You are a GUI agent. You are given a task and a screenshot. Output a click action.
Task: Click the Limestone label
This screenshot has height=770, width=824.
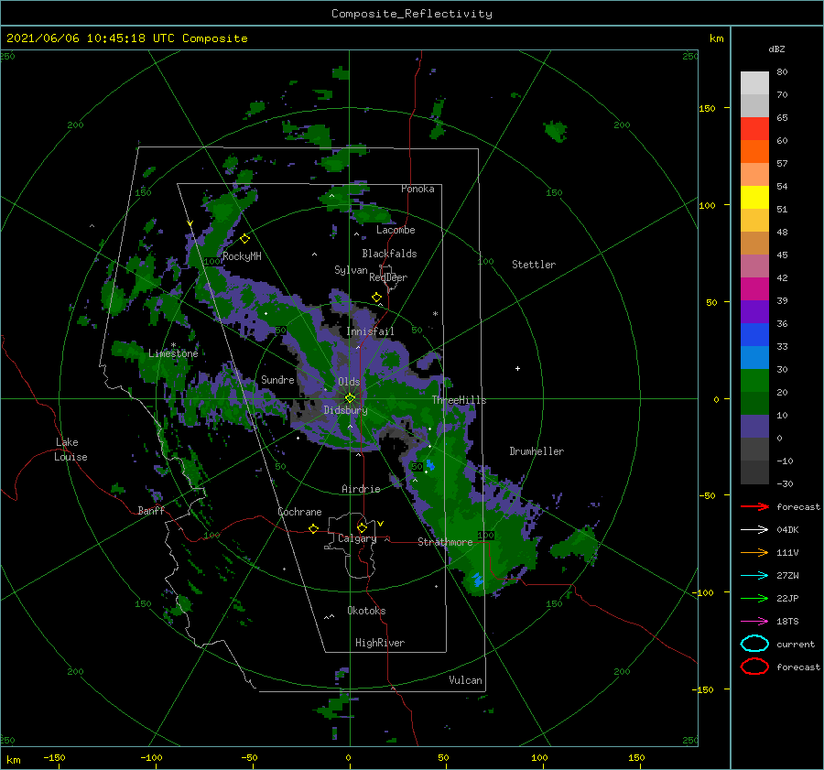click(x=173, y=353)
